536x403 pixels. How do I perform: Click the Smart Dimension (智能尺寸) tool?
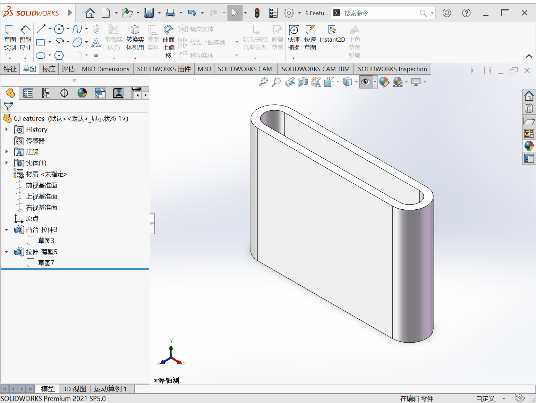25,38
